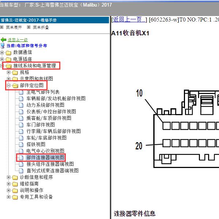Click the page icon of 乘客舱/车顶部件视图
Screen dimensions: 219x219
21,118
